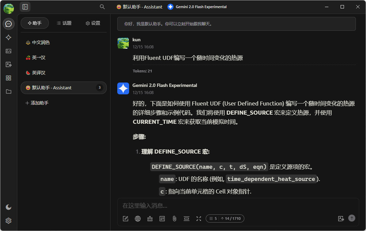This screenshot has width=366, height=231.
Task: Open the image painting sidebar icon
Action: [8, 51]
